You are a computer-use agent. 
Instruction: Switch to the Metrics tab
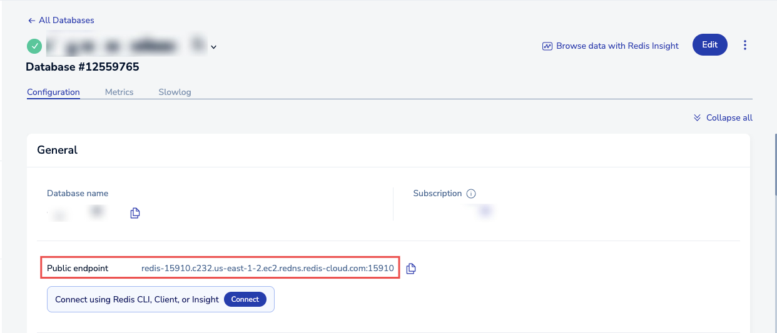[119, 92]
